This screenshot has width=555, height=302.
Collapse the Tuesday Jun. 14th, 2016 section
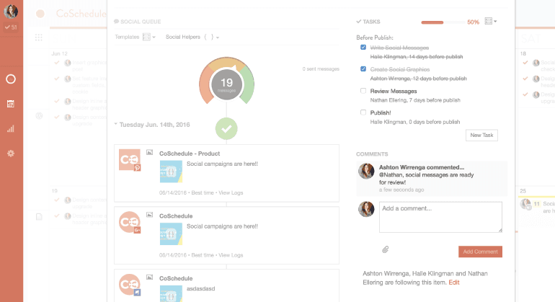pos(117,124)
